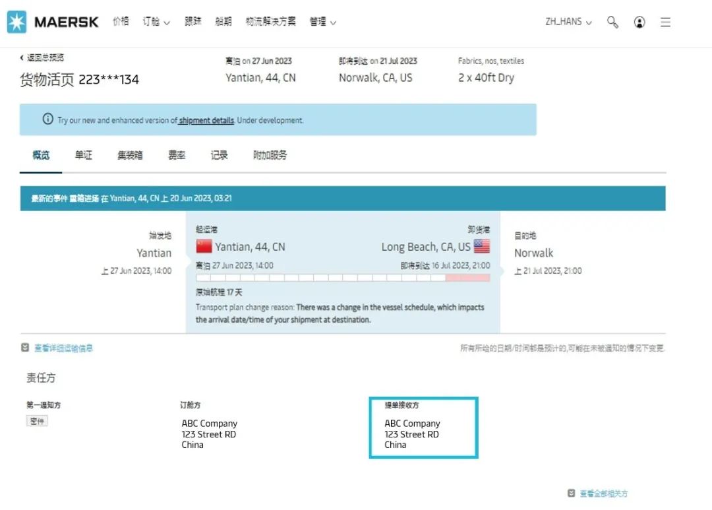Image resolution: width=712 pixels, height=510 pixels.
Task: Click the arrival time 16 Jul 2023, 21:00
Action: tap(460, 265)
